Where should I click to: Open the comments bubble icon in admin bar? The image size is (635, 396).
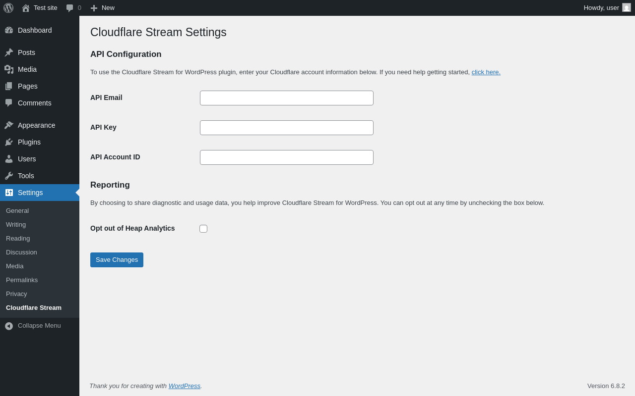[69, 8]
